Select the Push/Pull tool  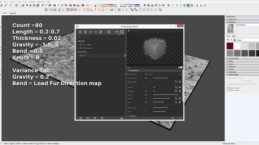tap(23, 5)
